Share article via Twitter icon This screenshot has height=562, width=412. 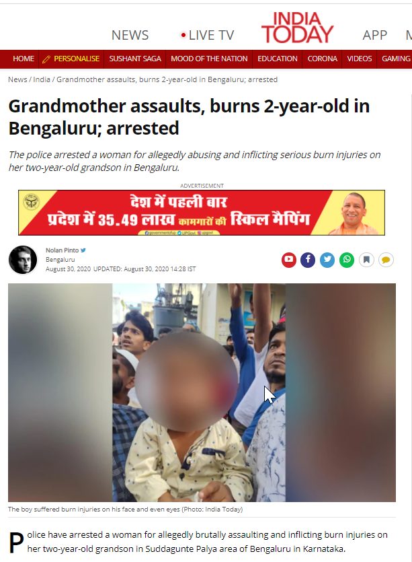click(x=327, y=260)
